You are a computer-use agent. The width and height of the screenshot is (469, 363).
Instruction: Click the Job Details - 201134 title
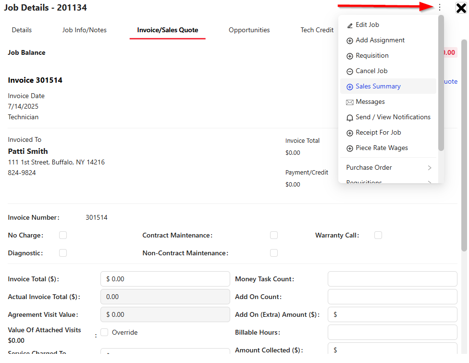[x=46, y=8]
